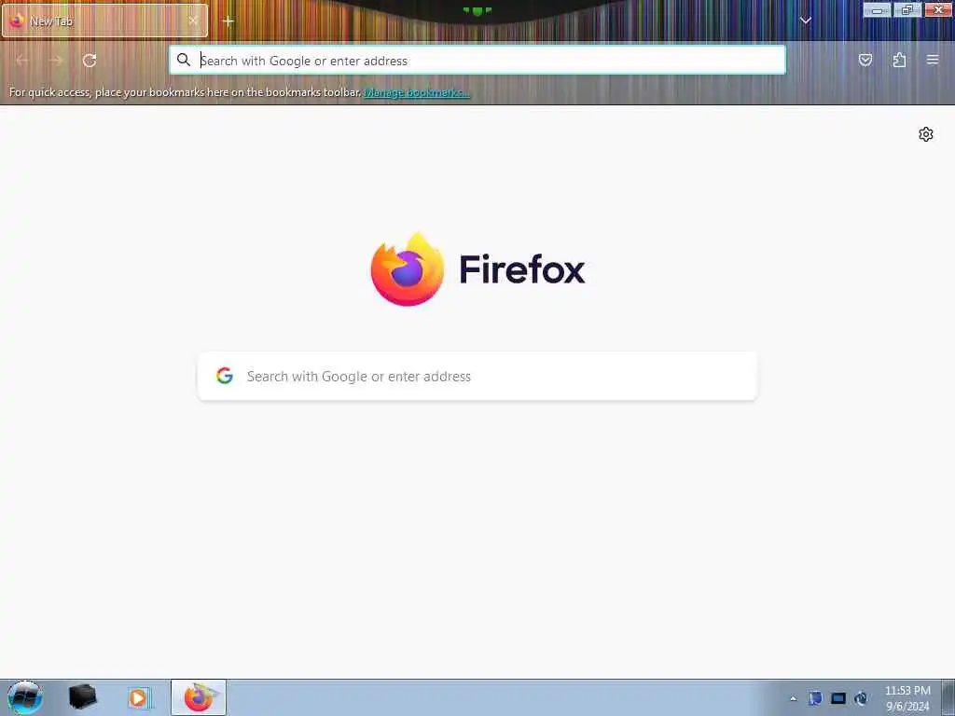Reload the current page

tap(90, 61)
